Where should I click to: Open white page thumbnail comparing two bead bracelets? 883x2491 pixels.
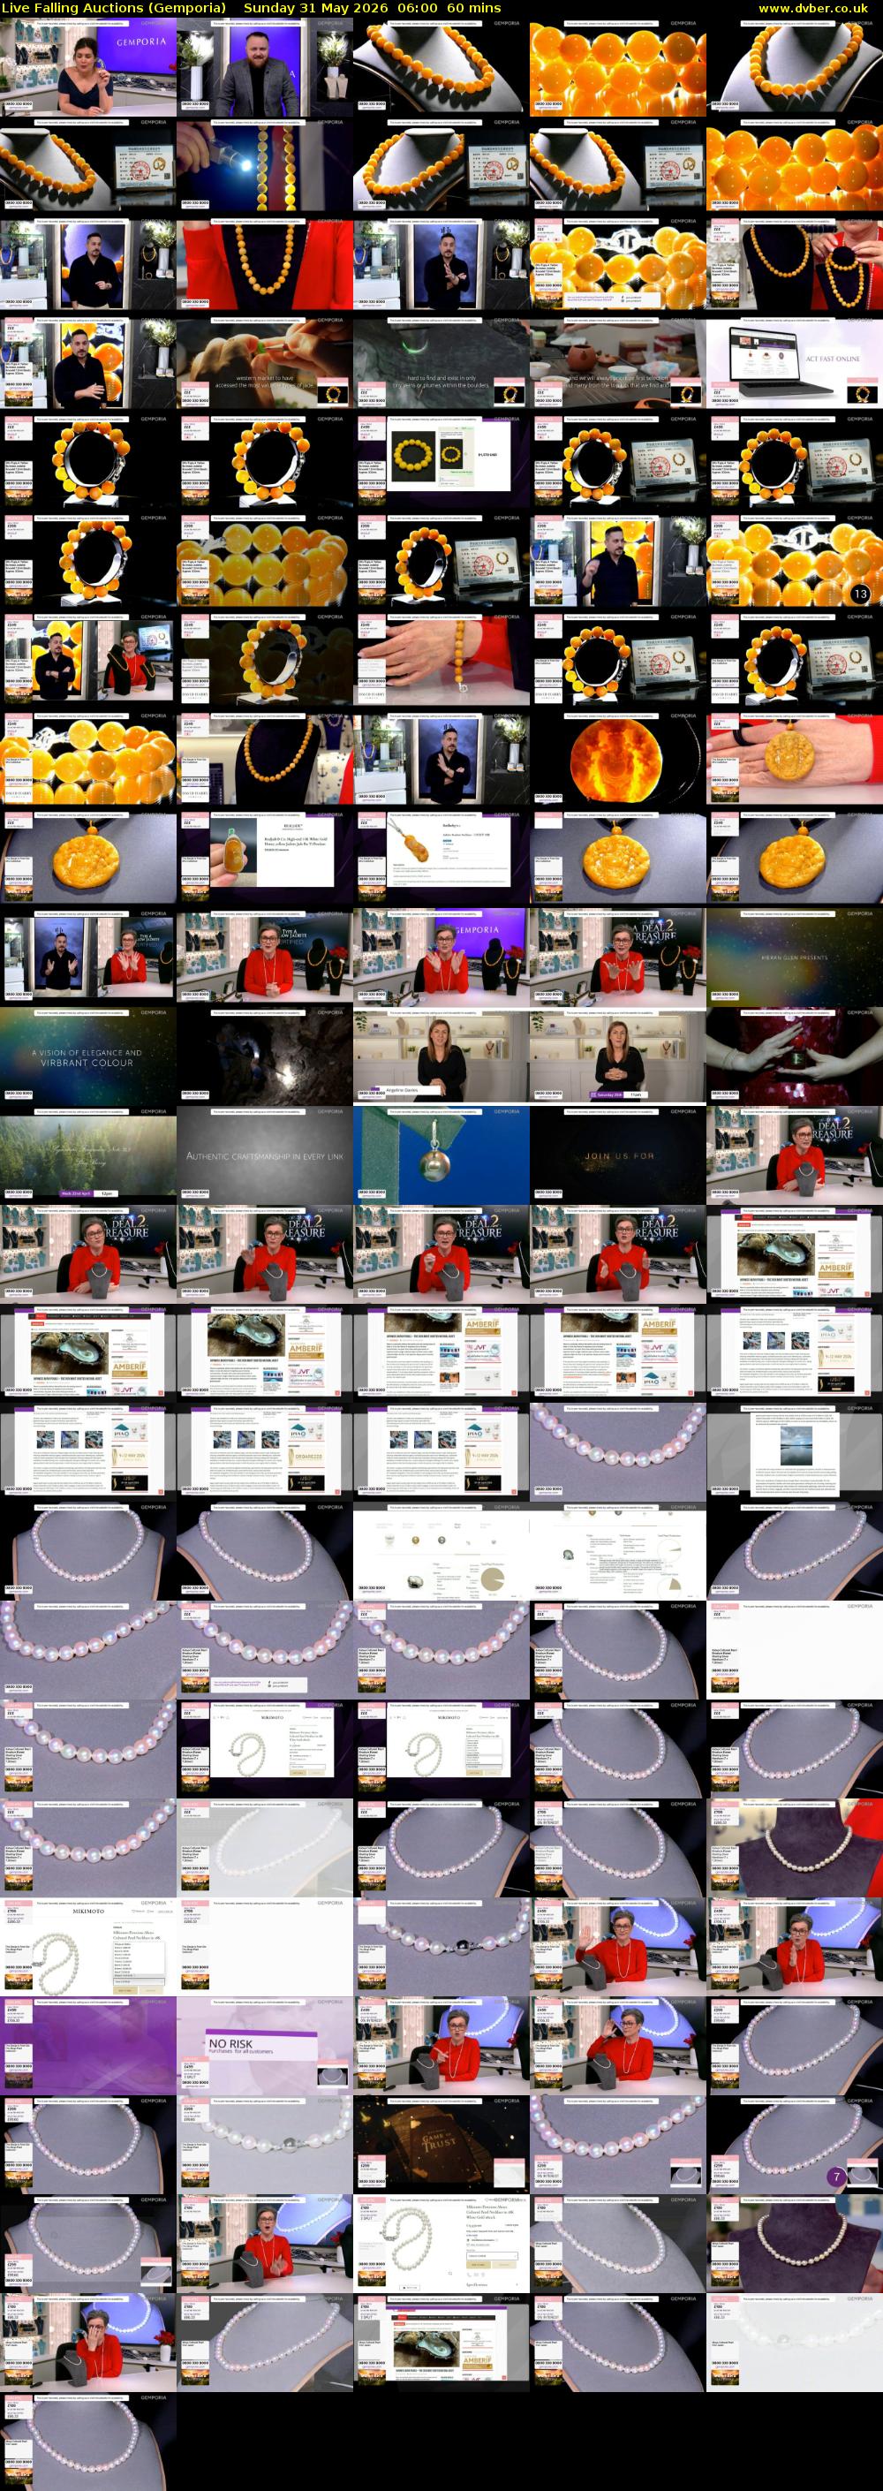441,462
